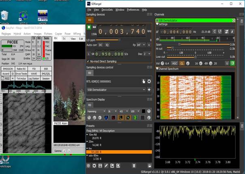The height and width of the screenshot is (174, 245).
Task: Toggle DC auto correction
Action: [x=100, y=45]
